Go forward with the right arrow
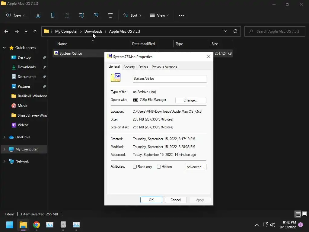The width and height of the screenshot is (309, 232). click(x=17, y=31)
